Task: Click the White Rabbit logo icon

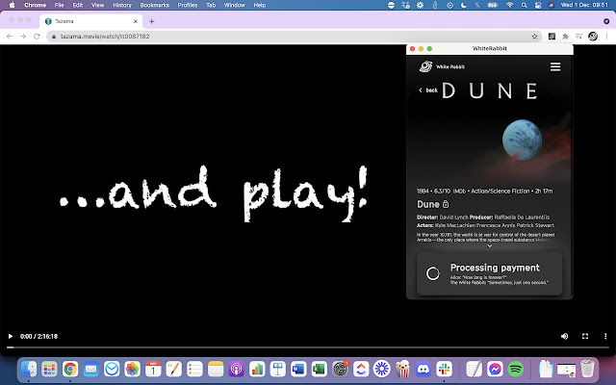Action: pyautogui.click(x=424, y=67)
